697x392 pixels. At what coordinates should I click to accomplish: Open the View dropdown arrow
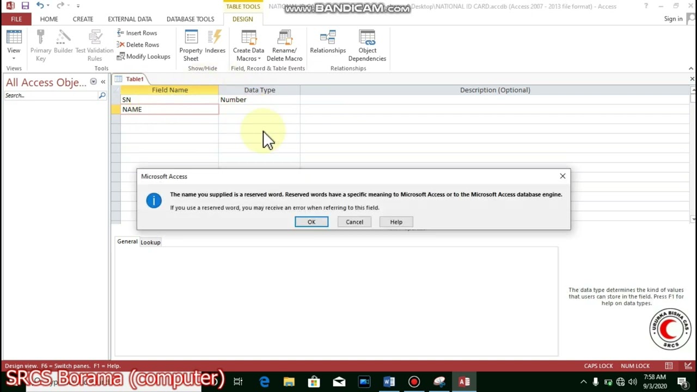tap(14, 58)
